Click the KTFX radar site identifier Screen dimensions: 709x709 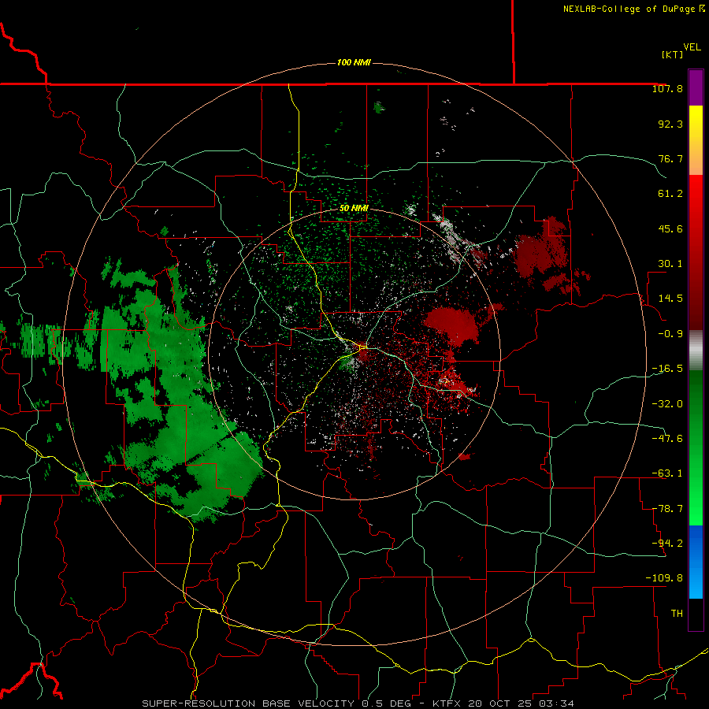coord(447,703)
